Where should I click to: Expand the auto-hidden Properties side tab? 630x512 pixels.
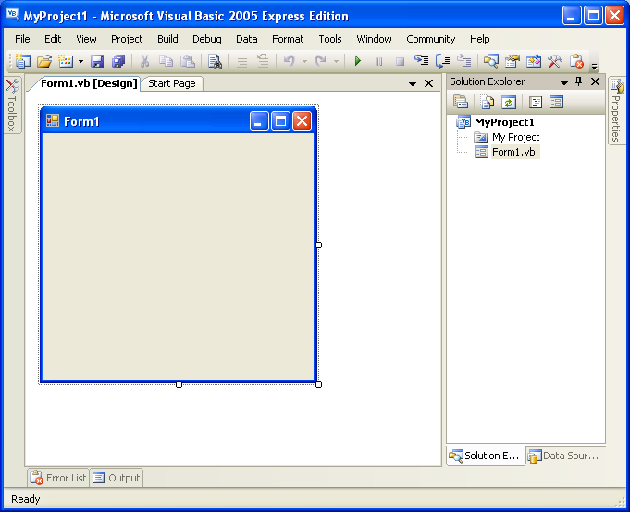coord(616,110)
